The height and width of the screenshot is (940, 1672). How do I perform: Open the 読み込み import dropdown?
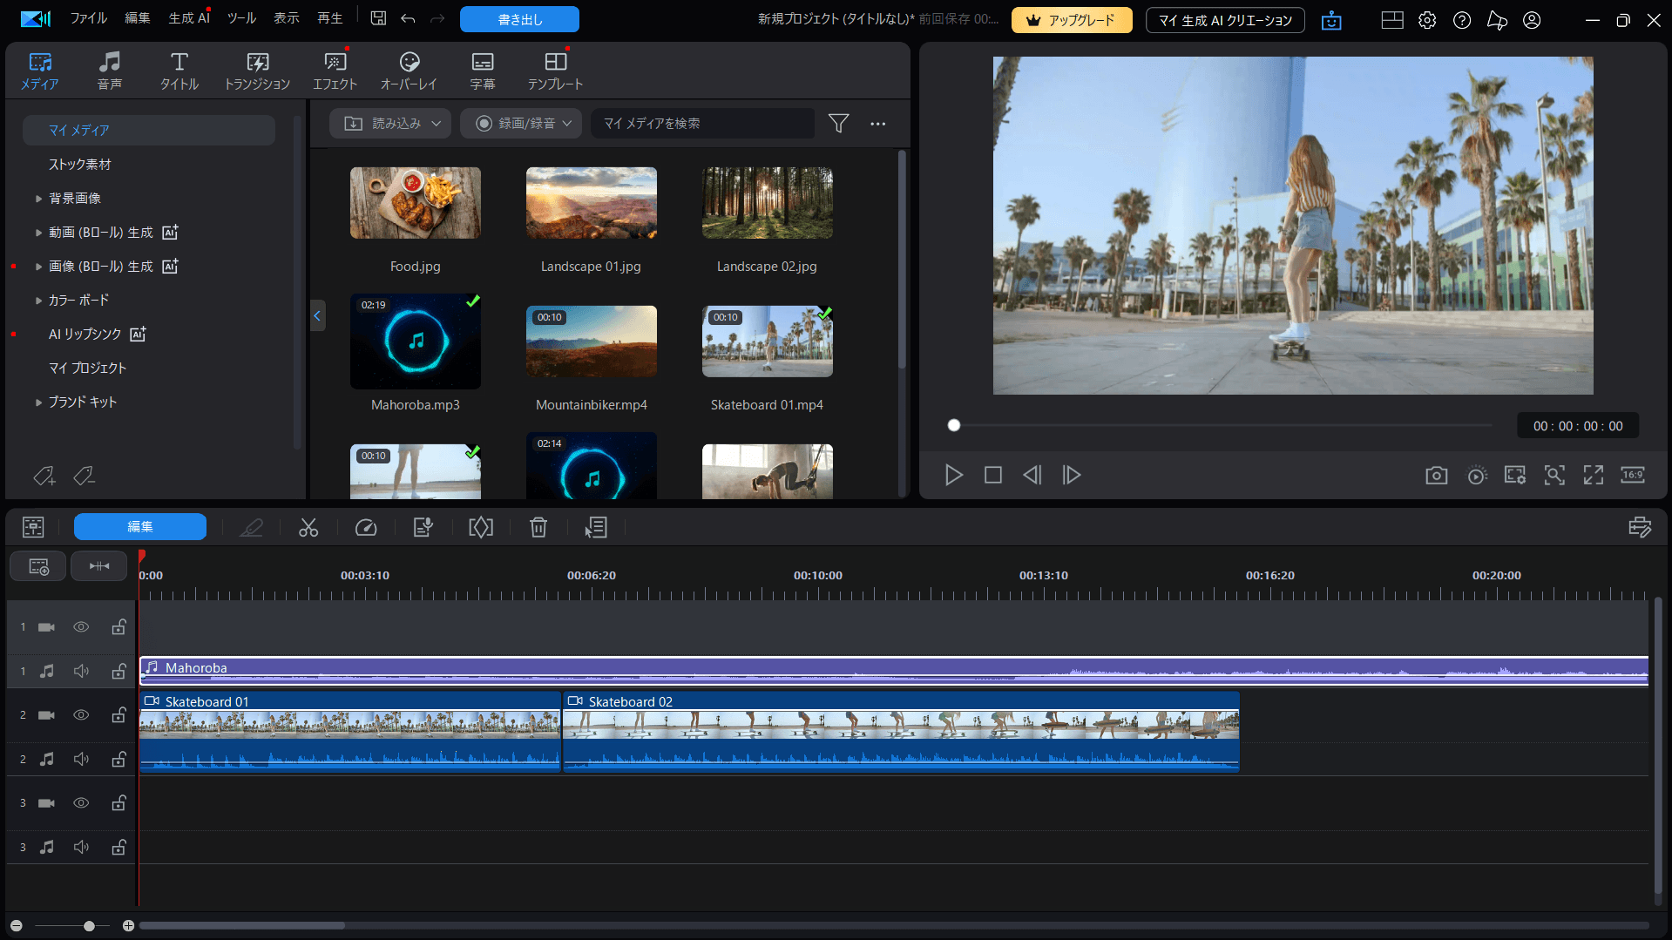pyautogui.click(x=390, y=124)
